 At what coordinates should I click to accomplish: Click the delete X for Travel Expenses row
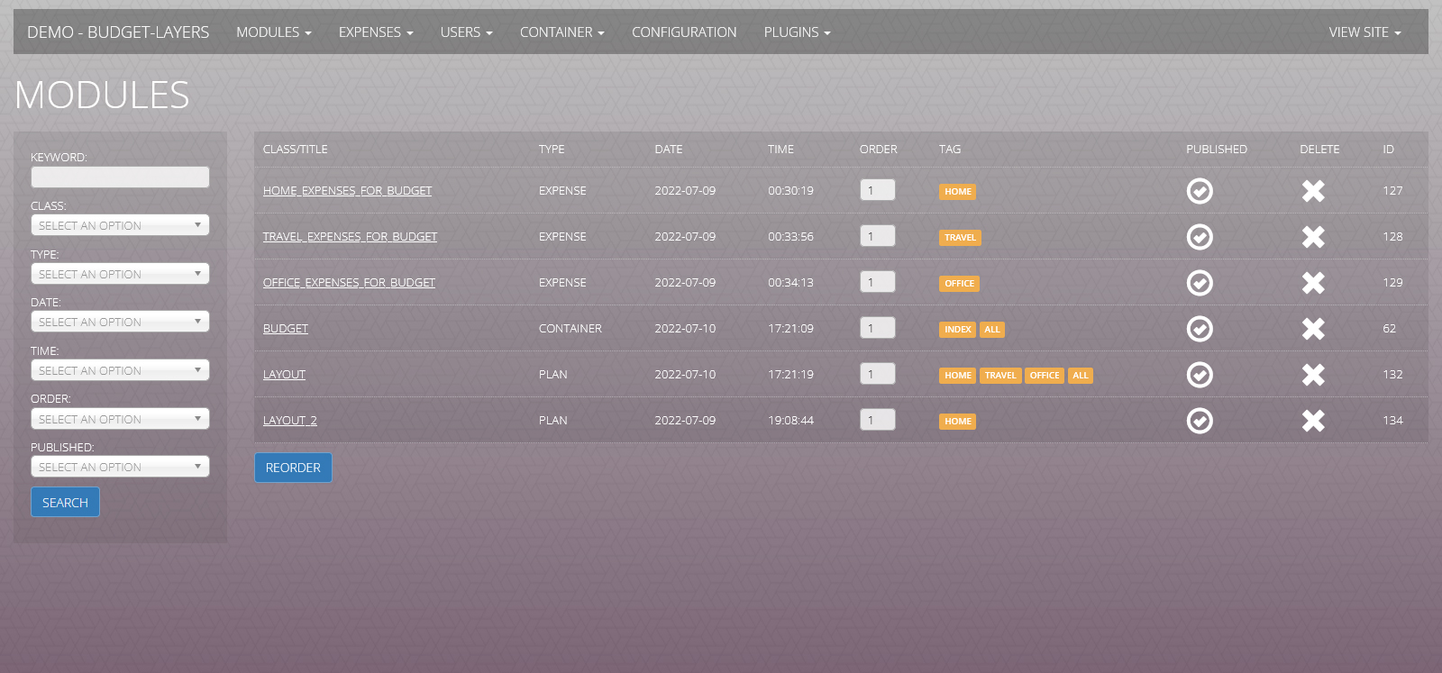(x=1313, y=237)
